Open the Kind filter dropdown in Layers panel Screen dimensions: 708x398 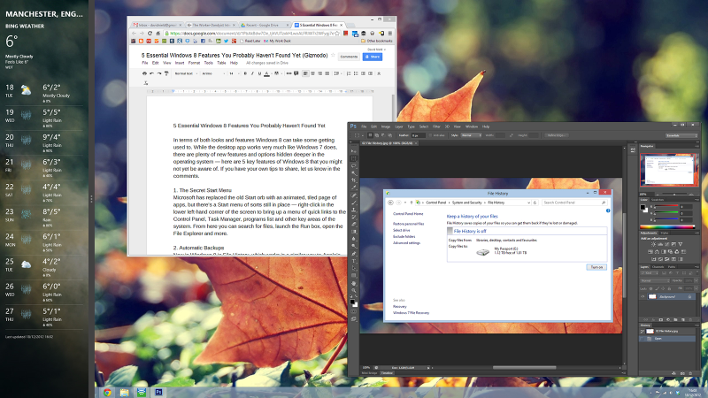tap(649, 273)
